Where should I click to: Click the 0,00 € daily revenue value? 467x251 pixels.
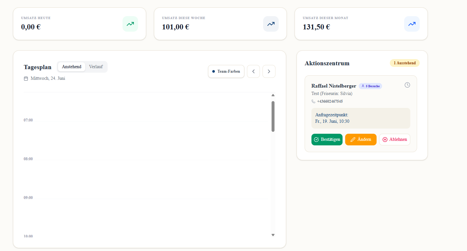click(31, 27)
